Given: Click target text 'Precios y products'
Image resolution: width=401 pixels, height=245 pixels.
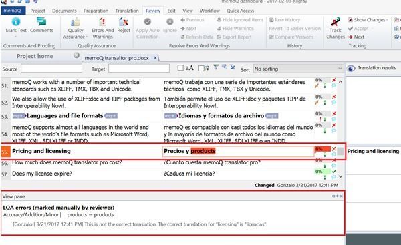Looking at the screenshot, I should [x=190, y=151].
